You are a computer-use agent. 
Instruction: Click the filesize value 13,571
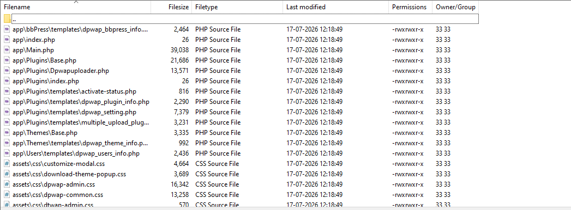click(x=179, y=71)
